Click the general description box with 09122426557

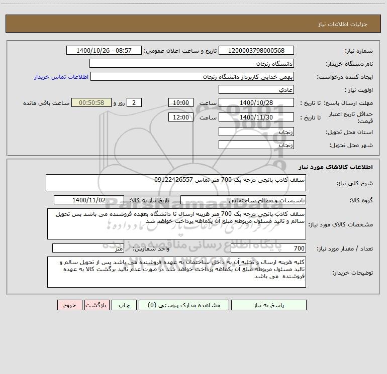click(176, 183)
